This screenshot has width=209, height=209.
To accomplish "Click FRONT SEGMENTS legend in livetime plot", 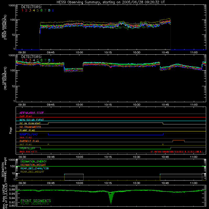I will [x=36, y=201].
